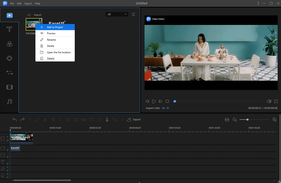The width and height of the screenshot is (281, 183).
Task: Click the voiceover microphone toolbar icon
Action: point(107,119)
